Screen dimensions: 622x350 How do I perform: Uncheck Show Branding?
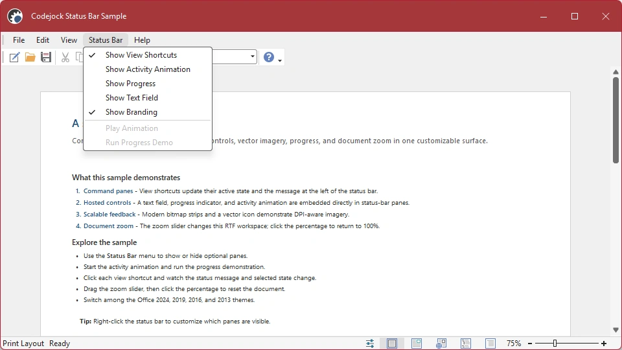(148, 112)
